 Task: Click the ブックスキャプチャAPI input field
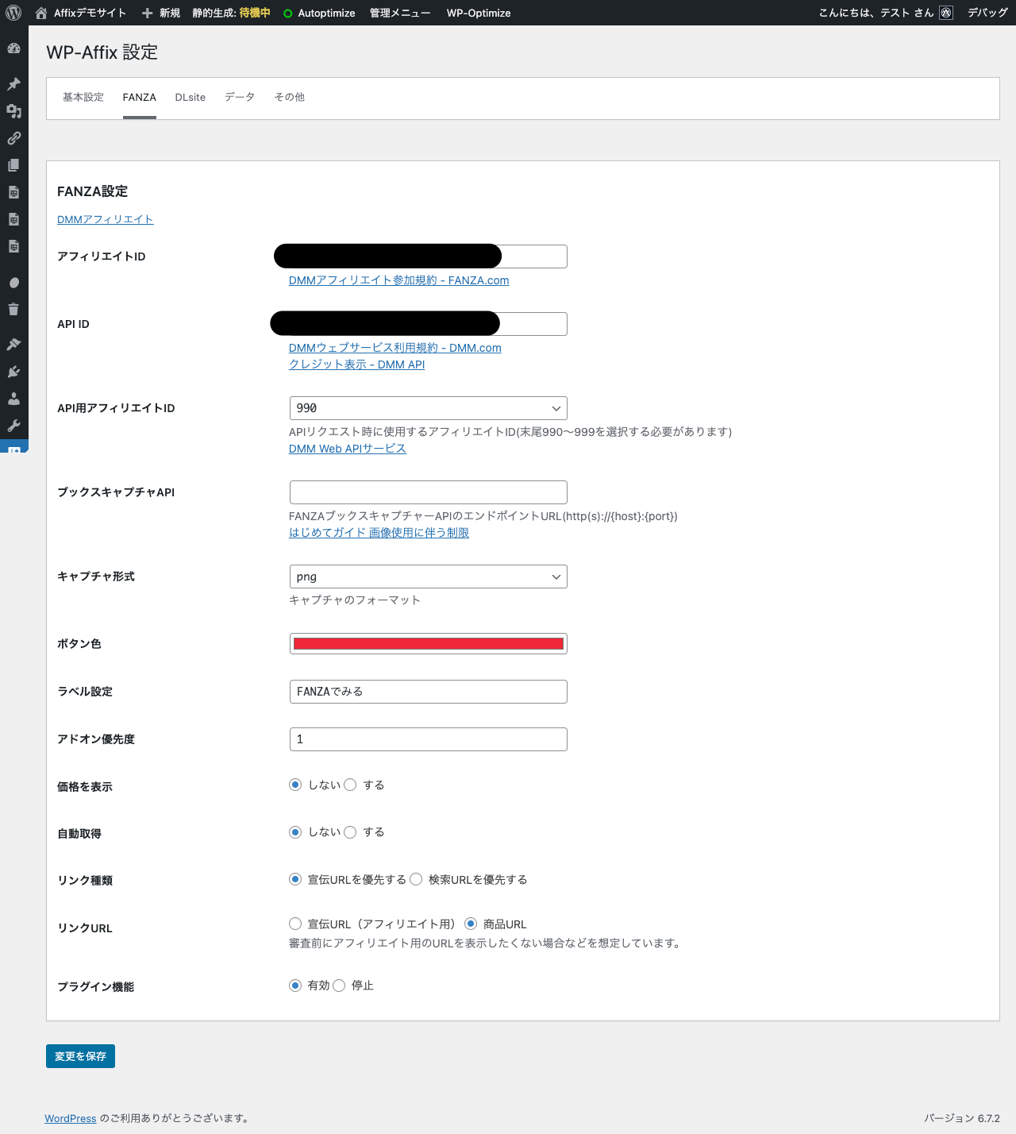429,492
